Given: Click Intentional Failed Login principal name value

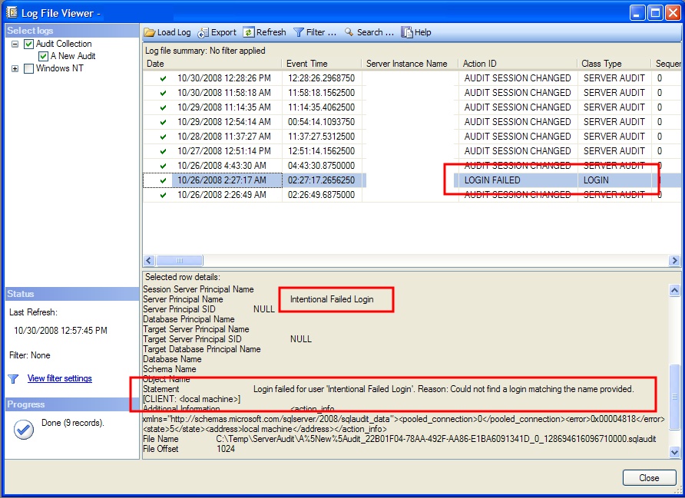Looking at the screenshot, I should click(x=332, y=299).
